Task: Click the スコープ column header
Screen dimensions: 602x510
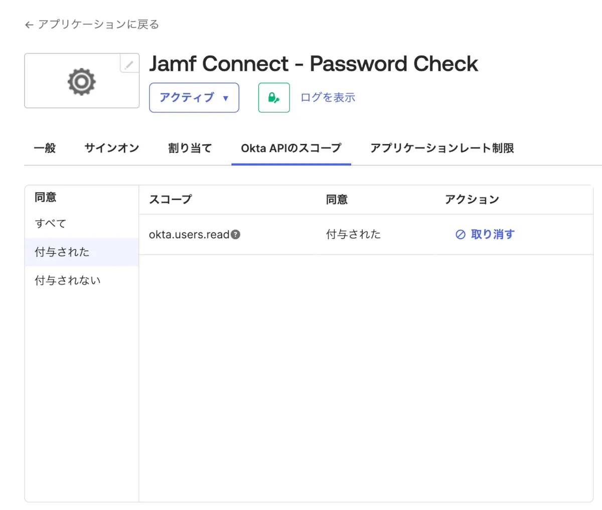Action: [171, 199]
